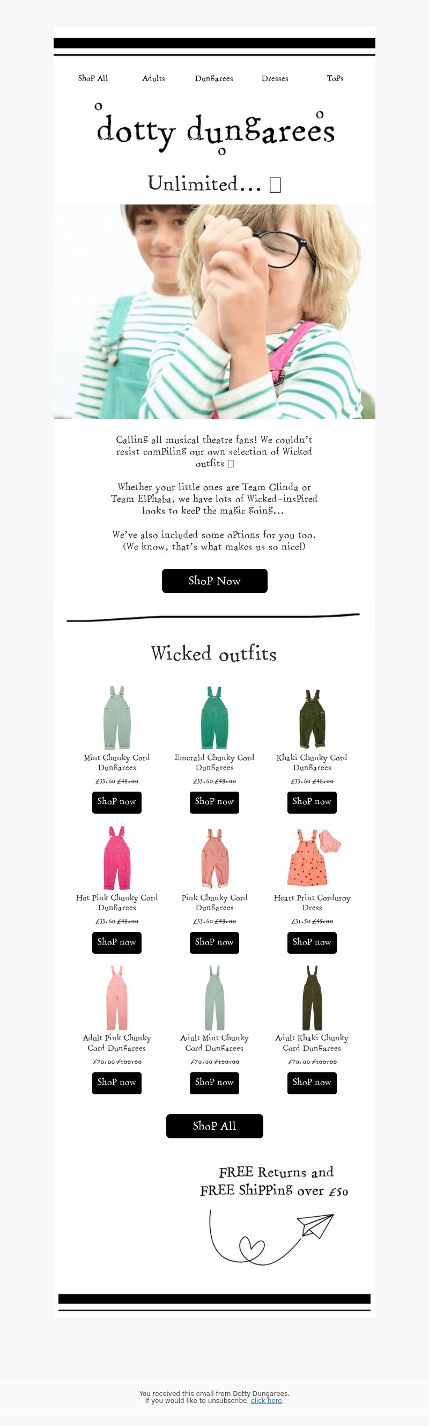Open the Shop All navigation link
Viewport: 429px width, 1426px height.
coord(93,78)
